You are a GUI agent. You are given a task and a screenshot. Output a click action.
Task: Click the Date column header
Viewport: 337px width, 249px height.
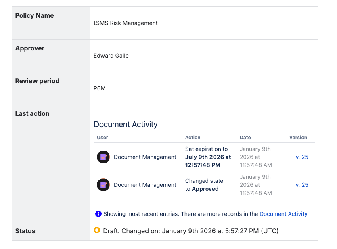coord(245,138)
